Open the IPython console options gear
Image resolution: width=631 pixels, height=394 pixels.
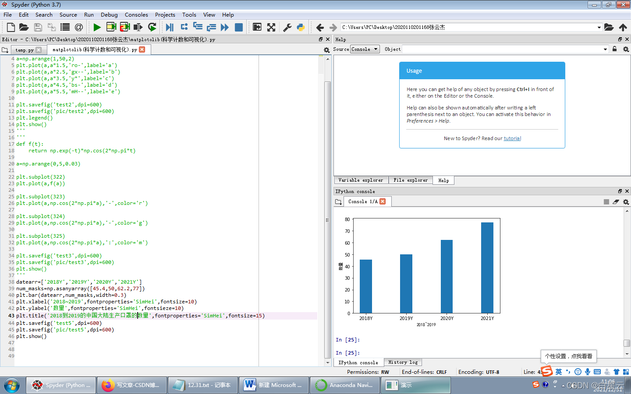[x=626, y=202]
